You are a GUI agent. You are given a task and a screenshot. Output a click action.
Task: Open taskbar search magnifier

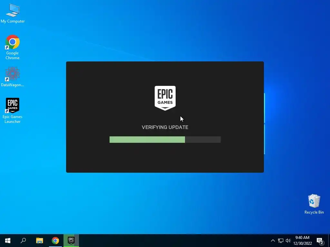point(23,241)
